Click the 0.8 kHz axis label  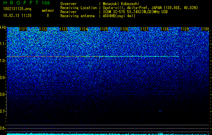click(x=2, y=94)
